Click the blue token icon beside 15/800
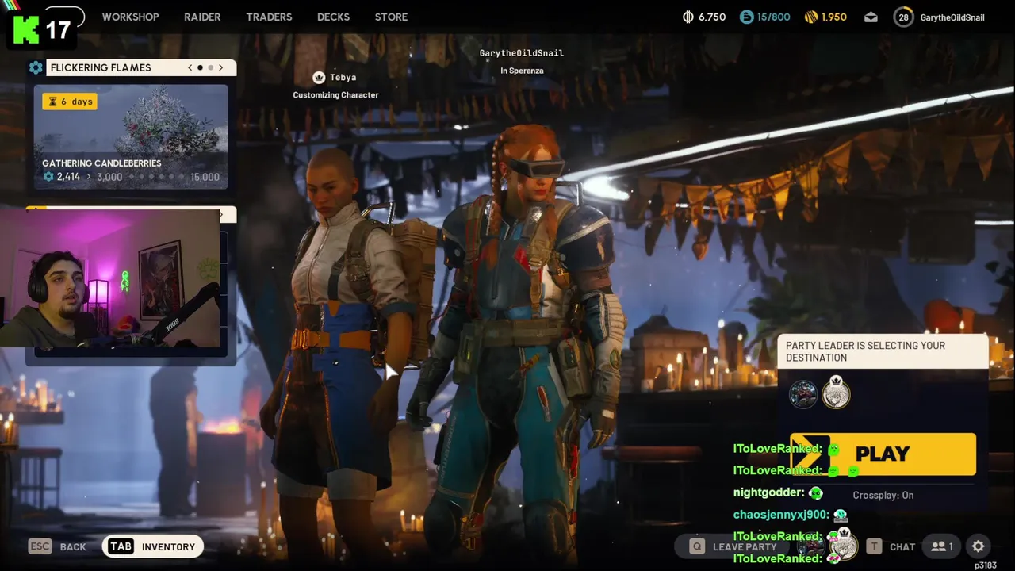1015x571 pixels. pos(745,17)
